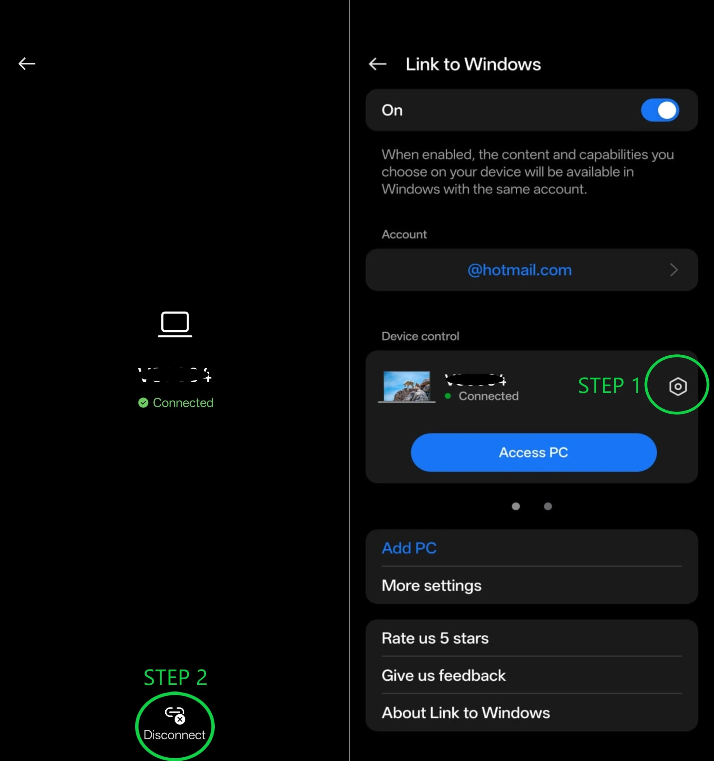714x761 pixels.
Task: Tap the device settings gear icon
Action: [x=678, y=386]
